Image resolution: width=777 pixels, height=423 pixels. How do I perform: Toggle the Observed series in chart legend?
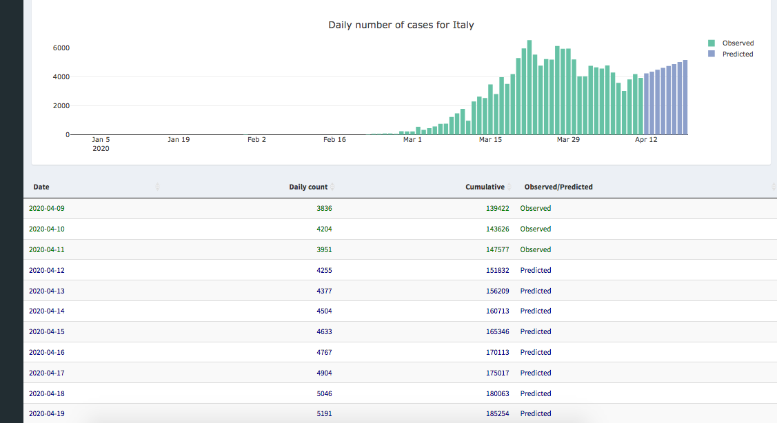click(737, 43)
